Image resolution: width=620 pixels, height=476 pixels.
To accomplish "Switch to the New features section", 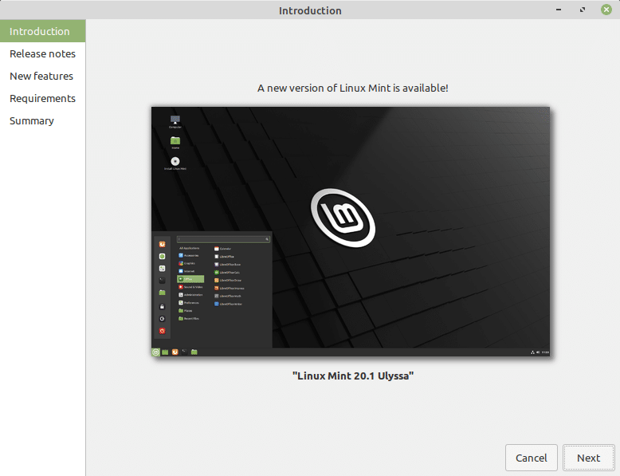I will (41, 76).
